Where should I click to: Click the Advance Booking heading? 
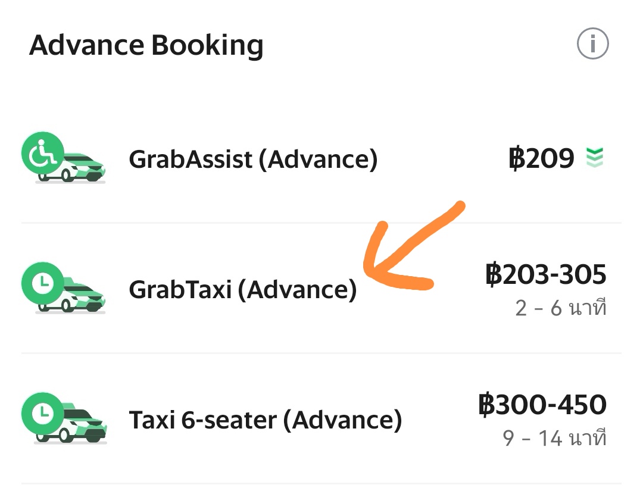pyautogui.click(x=146, y=45)
